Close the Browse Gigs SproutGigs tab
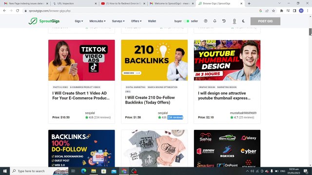Screen dimensions: 312x175 point(241,3)
